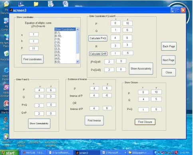Click the (P+Q)+R x result field
Screen dimensions: 193x155
tap(109, 62)
